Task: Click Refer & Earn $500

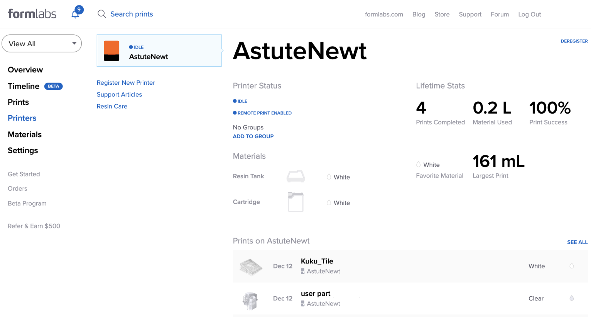Action: (34, 226)
